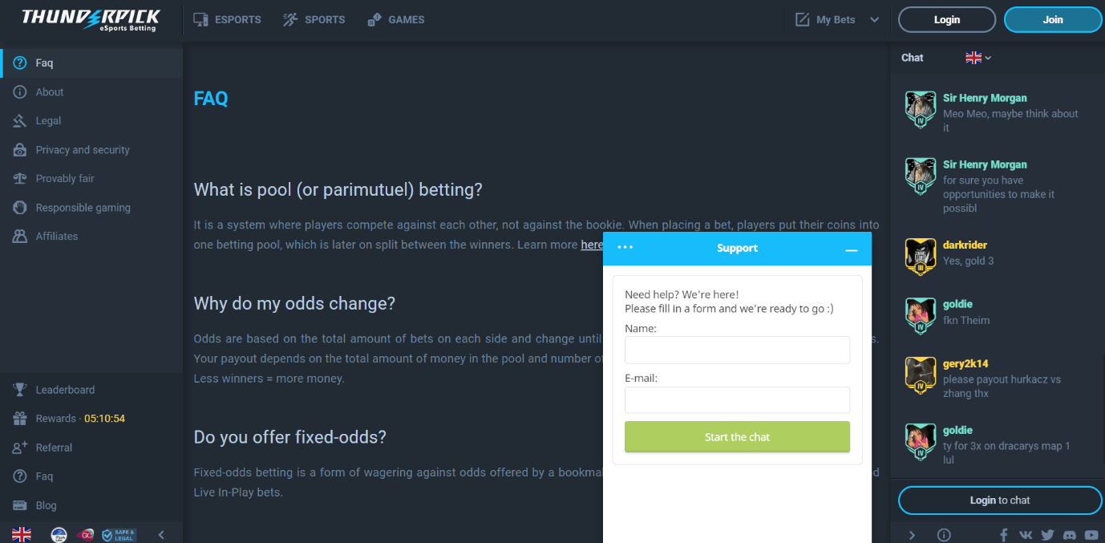Expand the chat language flag dropdown
The image size is (1105, 543).
coord(978,58)
